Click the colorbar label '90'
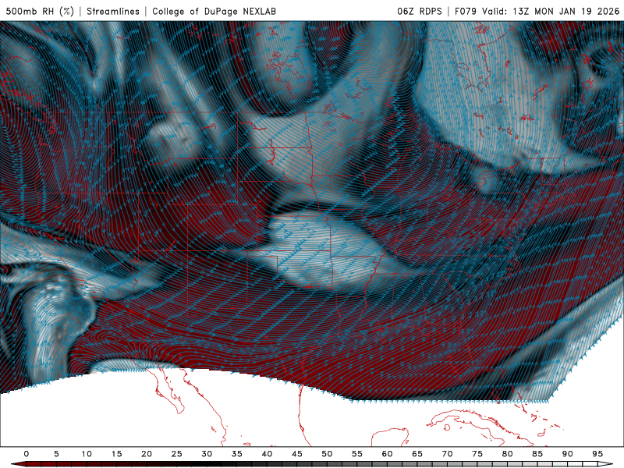This screenshot has width=624, height=468. 568,454
